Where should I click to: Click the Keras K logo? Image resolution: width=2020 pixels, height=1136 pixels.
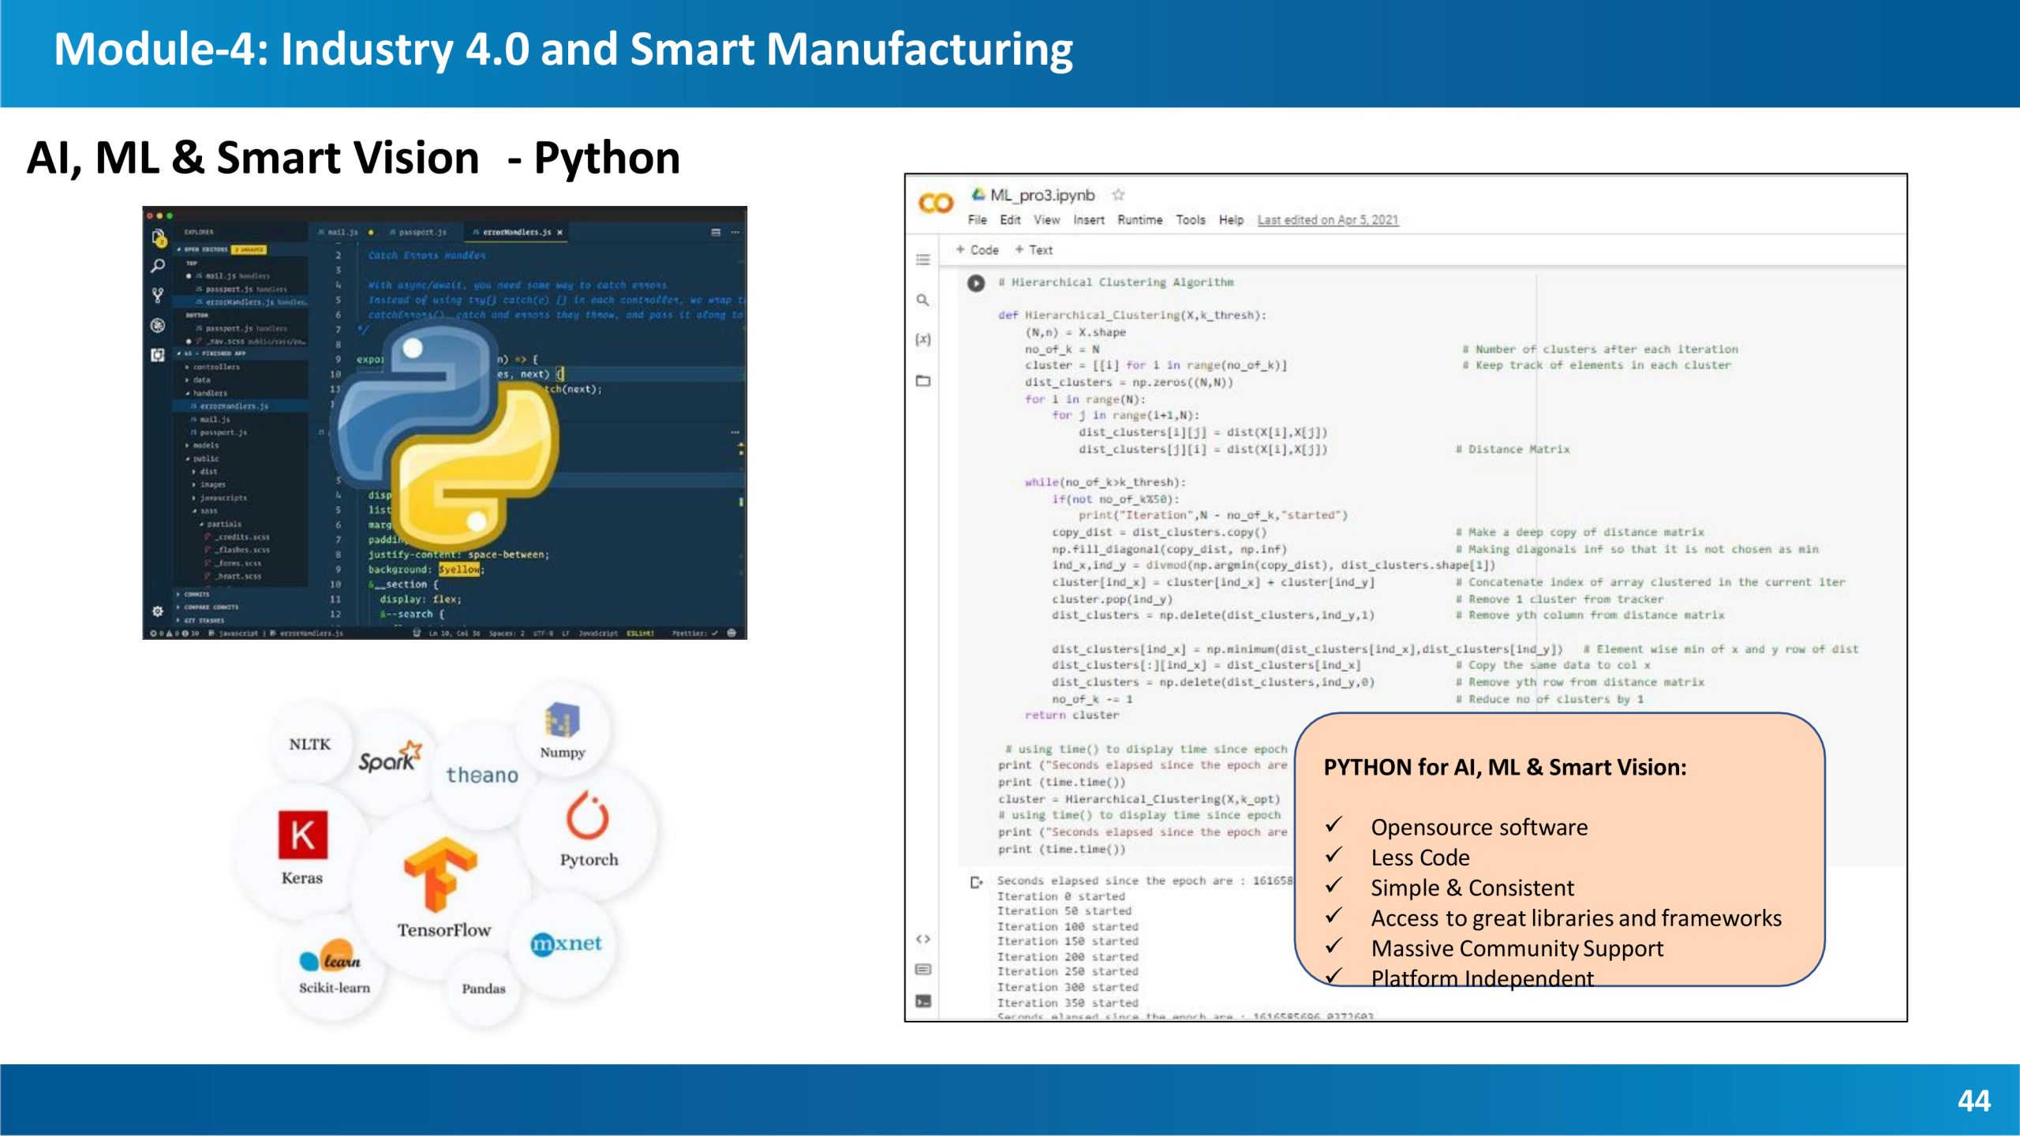point(303,835)
